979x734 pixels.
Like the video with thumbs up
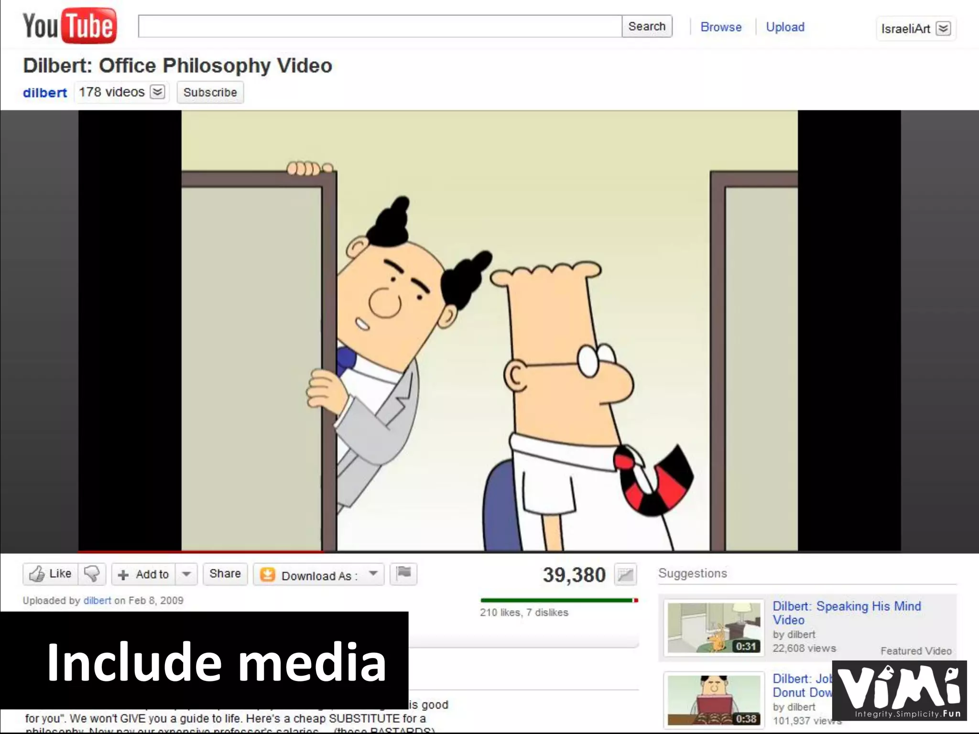tap(51, 573)
